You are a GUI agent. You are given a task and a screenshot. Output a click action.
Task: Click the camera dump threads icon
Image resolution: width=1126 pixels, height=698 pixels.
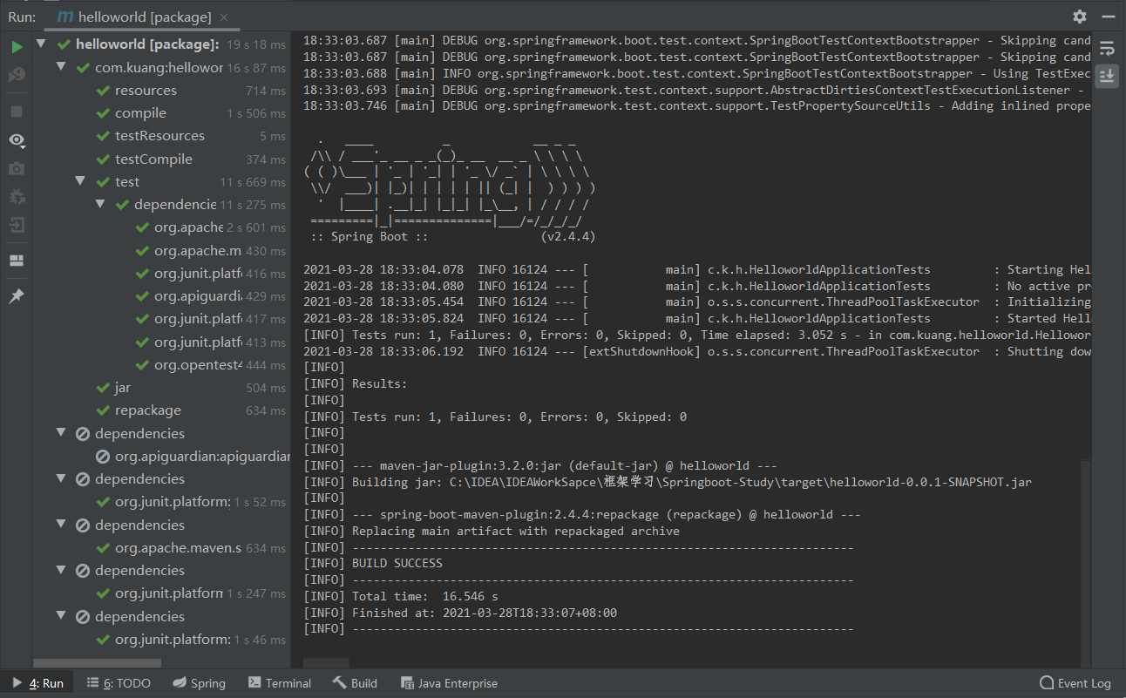(x=17, y=168)
